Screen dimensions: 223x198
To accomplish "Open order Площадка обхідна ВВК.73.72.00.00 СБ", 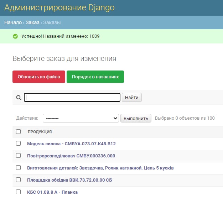I will [69, 180].
